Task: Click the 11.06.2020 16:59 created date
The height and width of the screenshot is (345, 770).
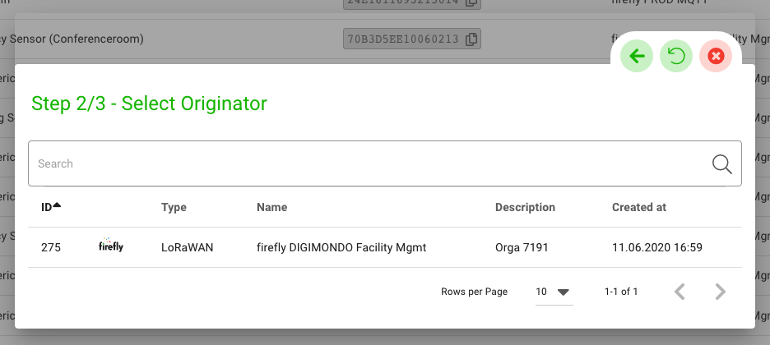Action: click(656, 247)
